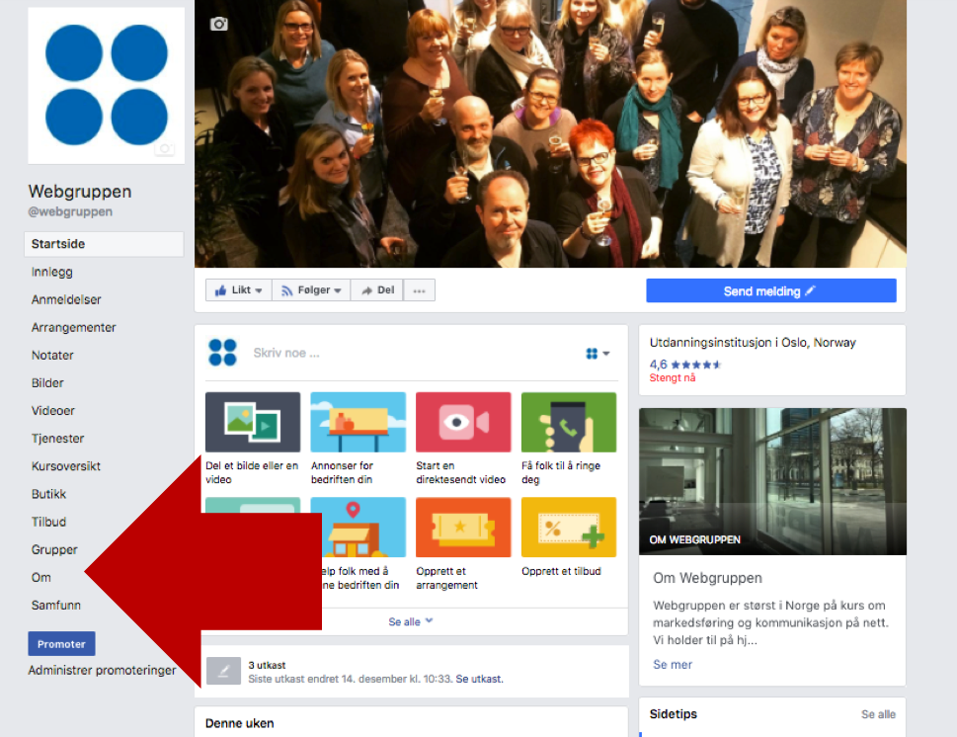
Task: Click 'Utdanningsinstitusjon i Oslo, Norway' text
Action: 753,343
